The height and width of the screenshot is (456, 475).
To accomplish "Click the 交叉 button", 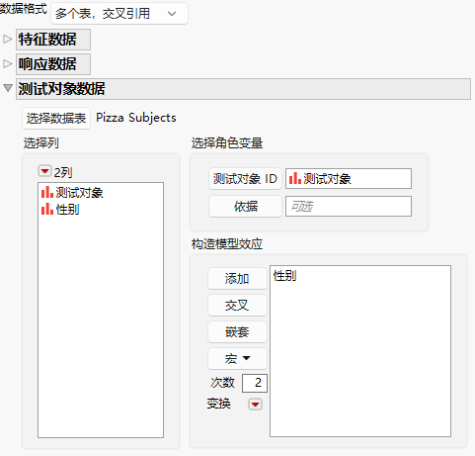I will tap(237, 306).
